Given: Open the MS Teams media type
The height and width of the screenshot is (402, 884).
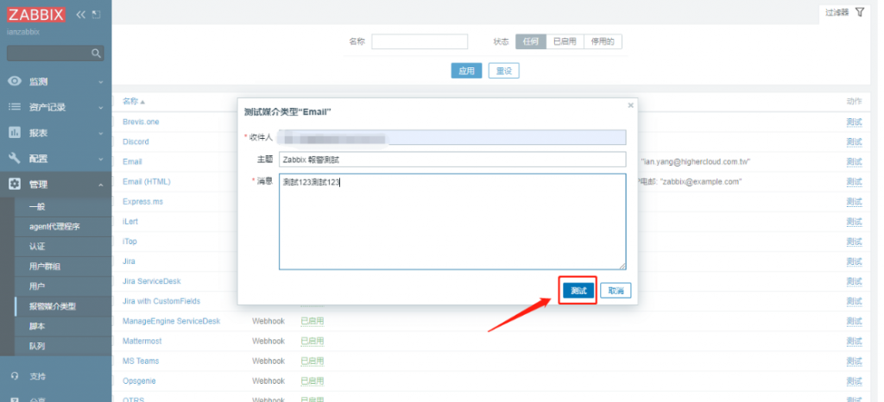Looking at the screenshot, I should pyautogui.click(x=141, y=361).
